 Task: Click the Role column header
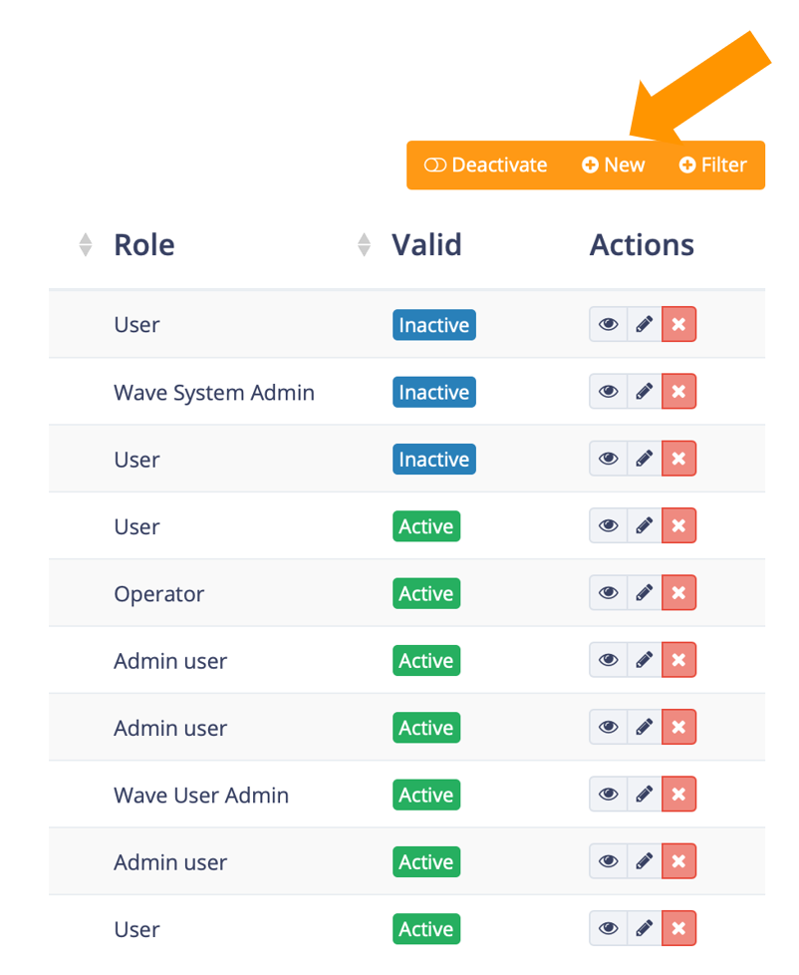144,244
